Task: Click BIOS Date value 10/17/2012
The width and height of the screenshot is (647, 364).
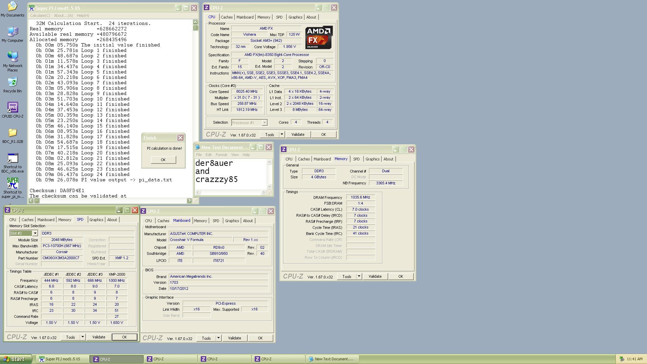Action: point(218,289)
